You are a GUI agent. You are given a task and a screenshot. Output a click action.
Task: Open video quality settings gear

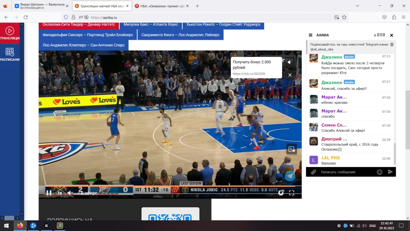[x=281, y=193]
